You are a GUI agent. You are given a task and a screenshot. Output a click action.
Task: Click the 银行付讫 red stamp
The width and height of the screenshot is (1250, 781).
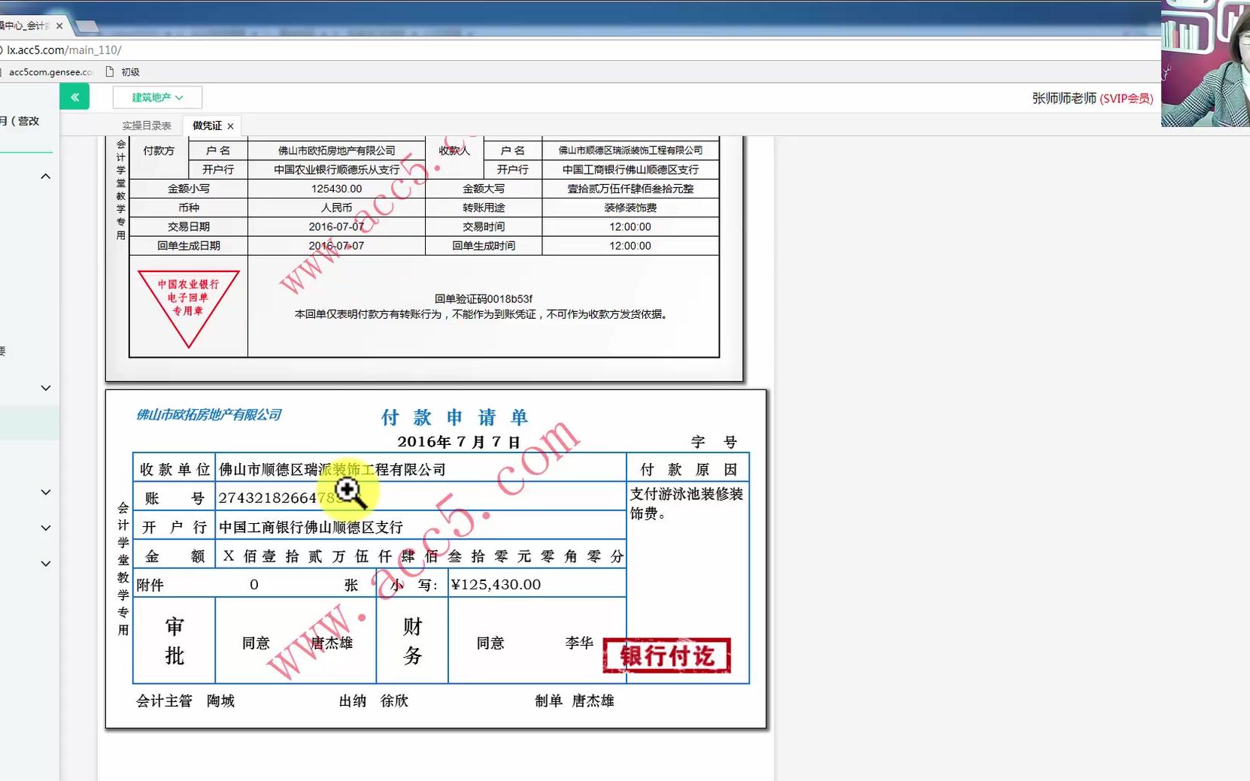tap(667, 655)
